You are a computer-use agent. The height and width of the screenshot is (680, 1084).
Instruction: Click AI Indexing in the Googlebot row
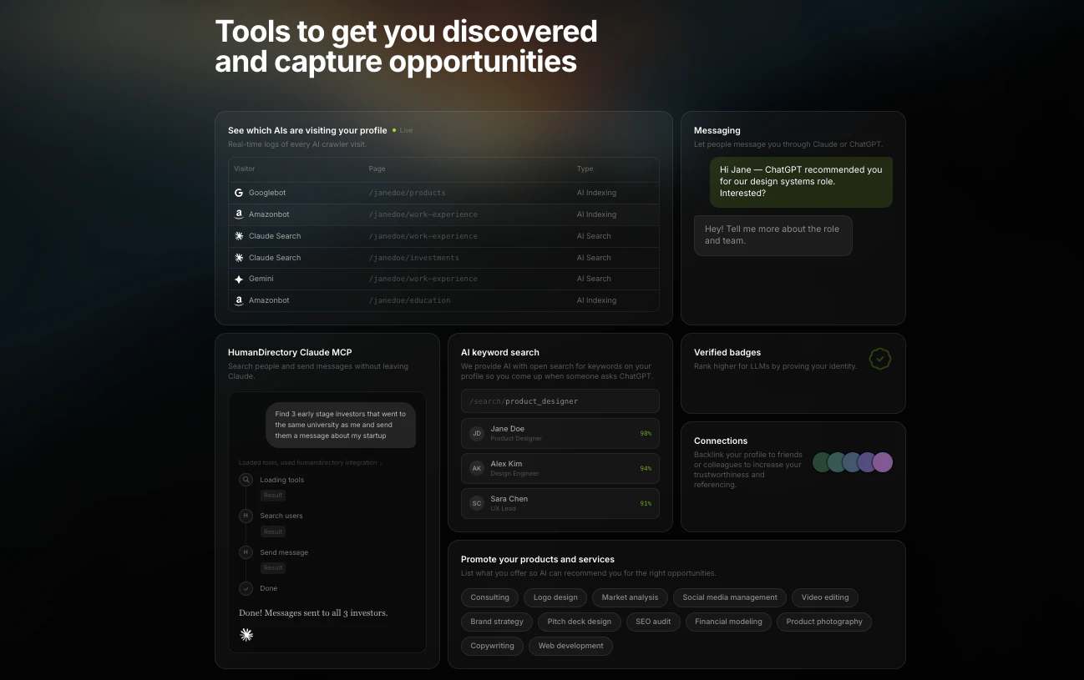(596, 193)
